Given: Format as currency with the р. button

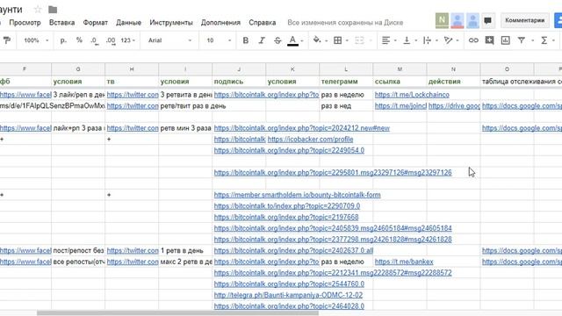Looking at the screenshot, I should 63,40.
